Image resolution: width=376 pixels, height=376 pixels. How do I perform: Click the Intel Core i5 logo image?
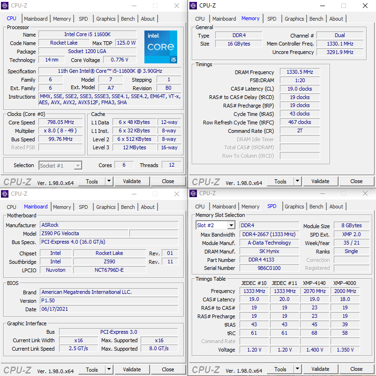tap(161, 47)
